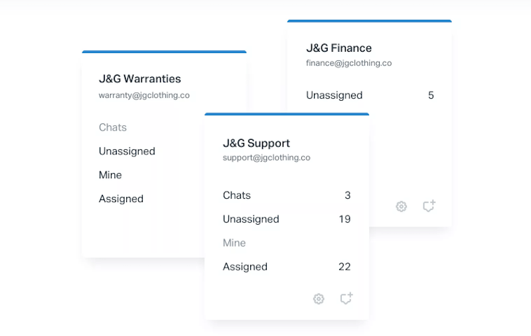Click unassigned count 5 in J&G Finance

pos(431,95)
